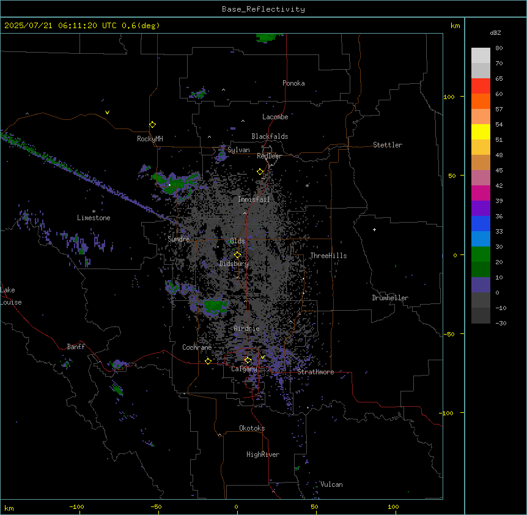Select the right axis -50 tick label
This screenshot has width=527, height=515.
coord(448,334)
